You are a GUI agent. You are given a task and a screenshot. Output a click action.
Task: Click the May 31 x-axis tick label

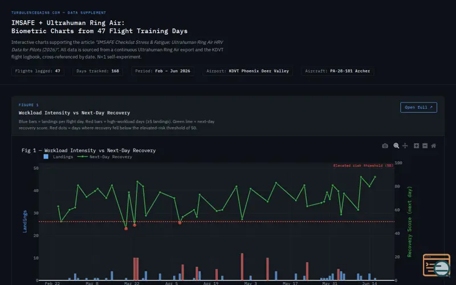tap(330, 283)
